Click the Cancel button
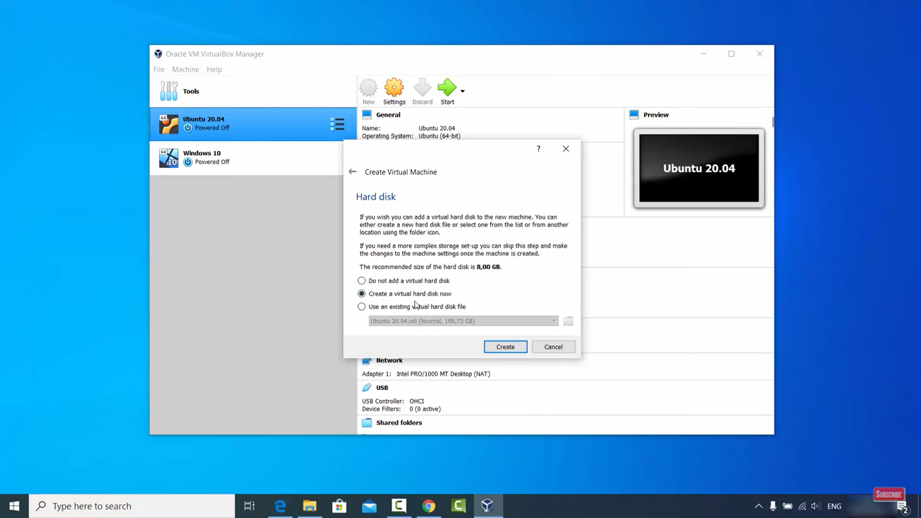921x518 pixels. pos(554,347)
